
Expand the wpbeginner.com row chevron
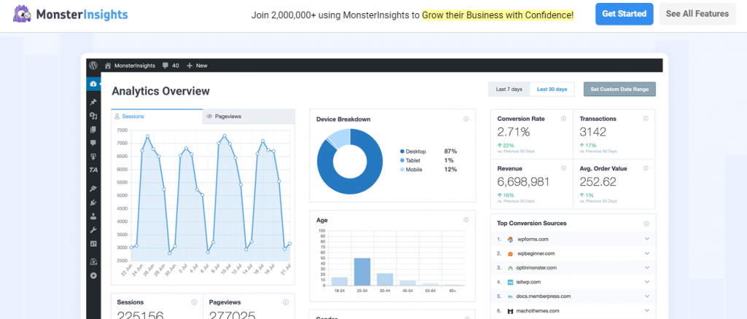[646, 253]
